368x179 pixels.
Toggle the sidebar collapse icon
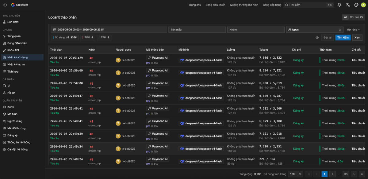[5, 5]
